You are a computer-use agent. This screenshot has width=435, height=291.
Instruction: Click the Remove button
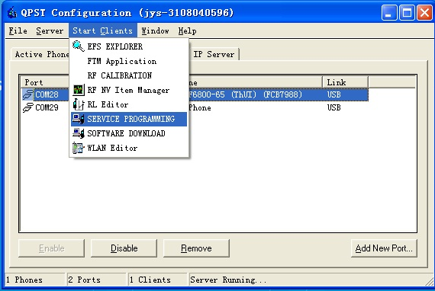(196, 248)
